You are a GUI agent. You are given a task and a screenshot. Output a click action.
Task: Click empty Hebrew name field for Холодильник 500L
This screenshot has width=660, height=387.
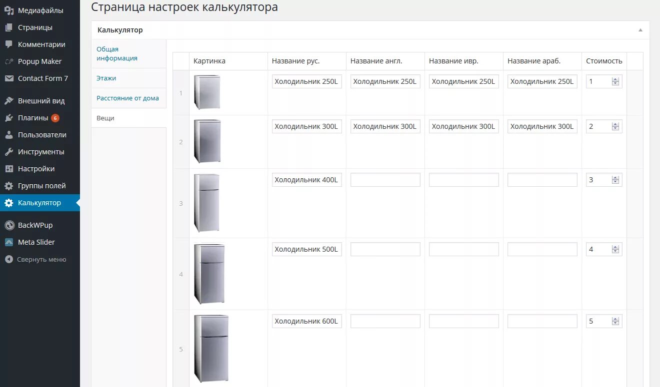pyautogui.click(x=464, y=249)
